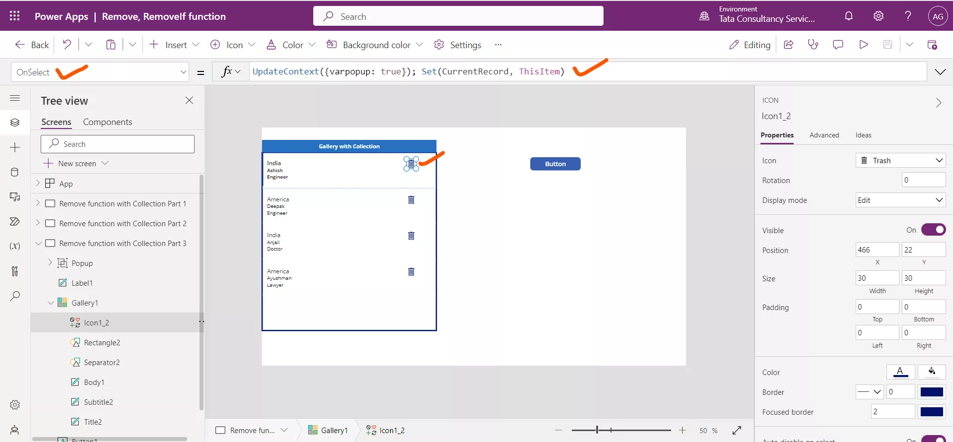Click the fit-to-window expand icon
This screenshot has width=953, height=442.
tap(737, 430)
